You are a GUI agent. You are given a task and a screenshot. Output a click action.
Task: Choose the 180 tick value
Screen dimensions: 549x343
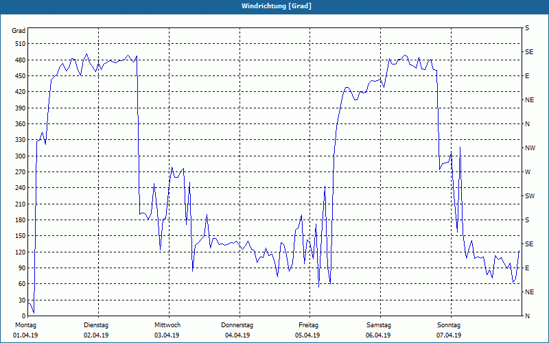21,220
